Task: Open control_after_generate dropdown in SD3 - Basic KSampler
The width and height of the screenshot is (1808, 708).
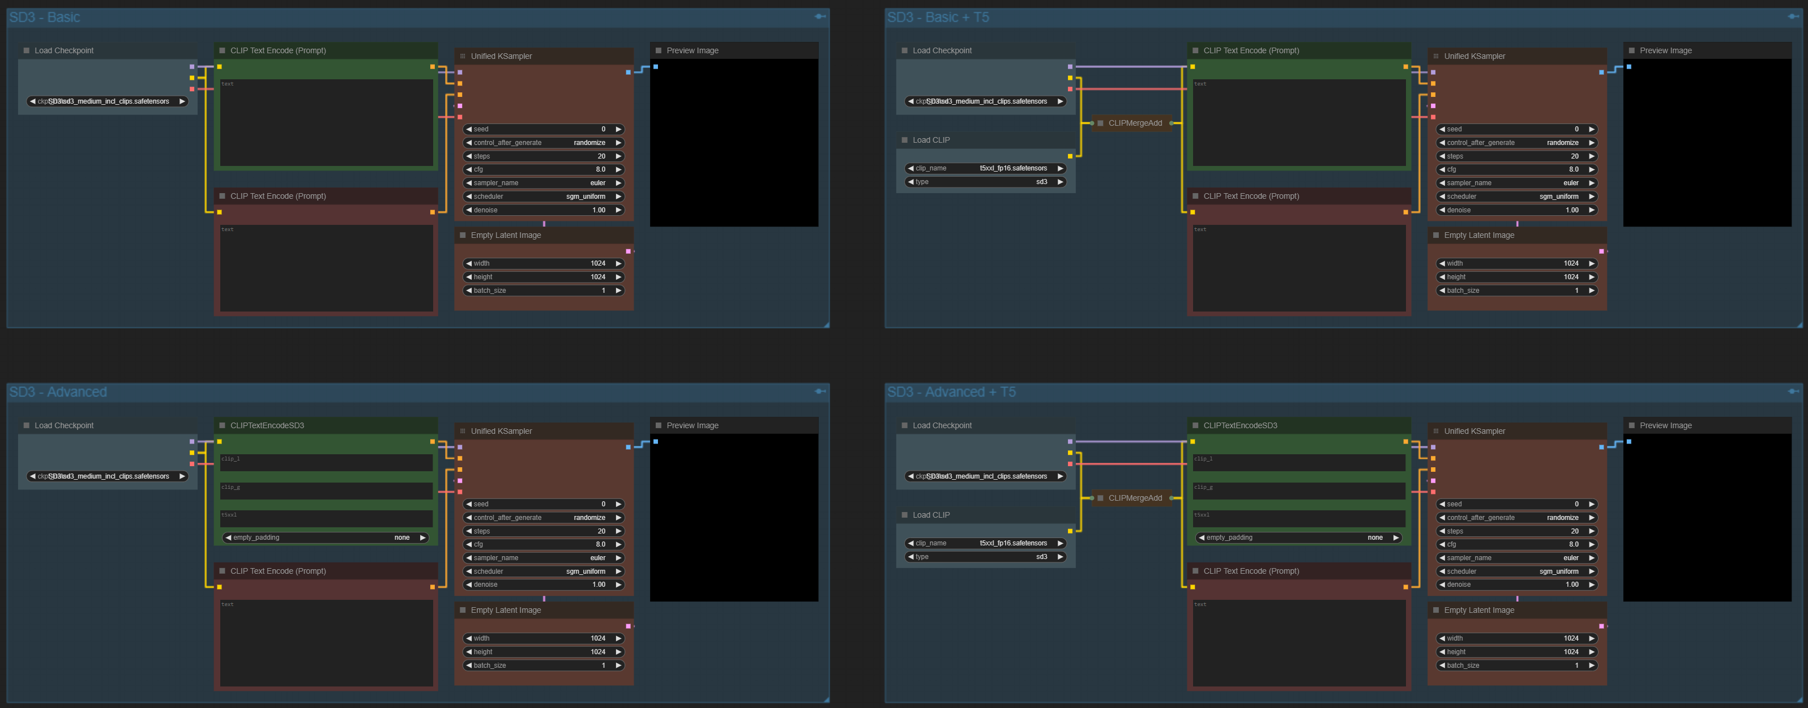Action: [544, 143]
